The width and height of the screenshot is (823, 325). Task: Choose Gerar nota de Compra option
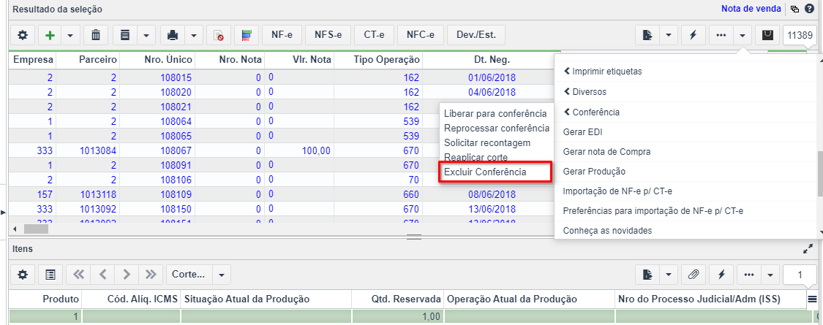pos(606,152)
